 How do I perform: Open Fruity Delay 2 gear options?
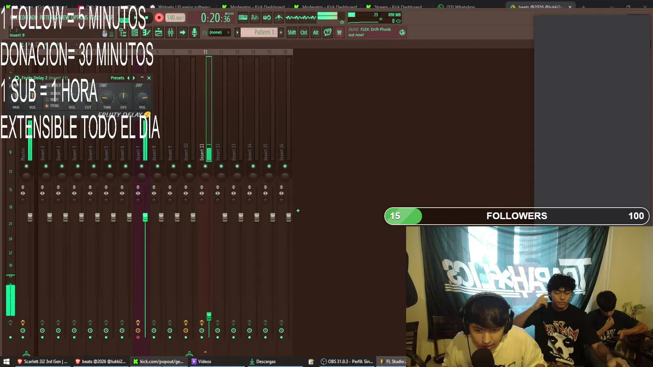click(x=16, y=78)
